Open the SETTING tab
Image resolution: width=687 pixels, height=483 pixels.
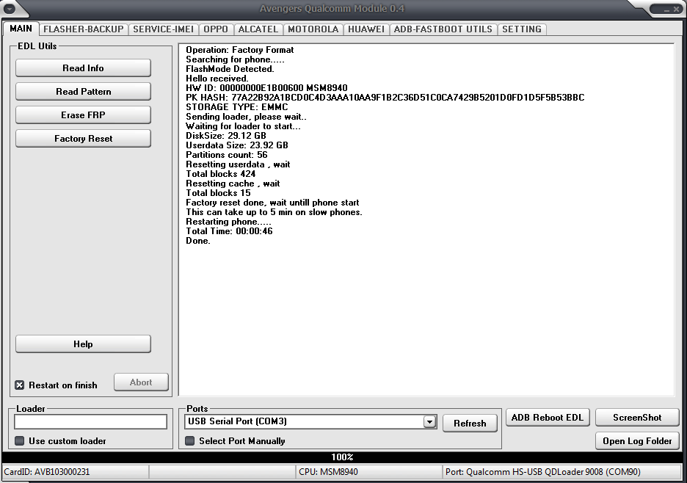(x=521, y=29)
